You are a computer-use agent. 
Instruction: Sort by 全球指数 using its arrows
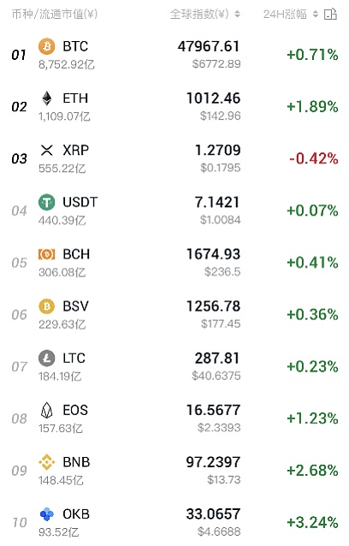tap(237, 15)
